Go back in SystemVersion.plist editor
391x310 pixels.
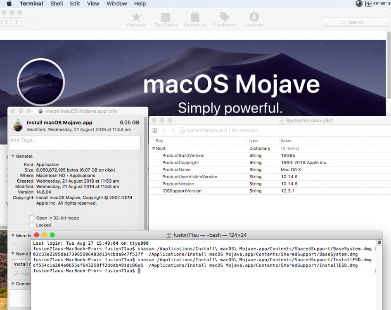coord(164,130)
